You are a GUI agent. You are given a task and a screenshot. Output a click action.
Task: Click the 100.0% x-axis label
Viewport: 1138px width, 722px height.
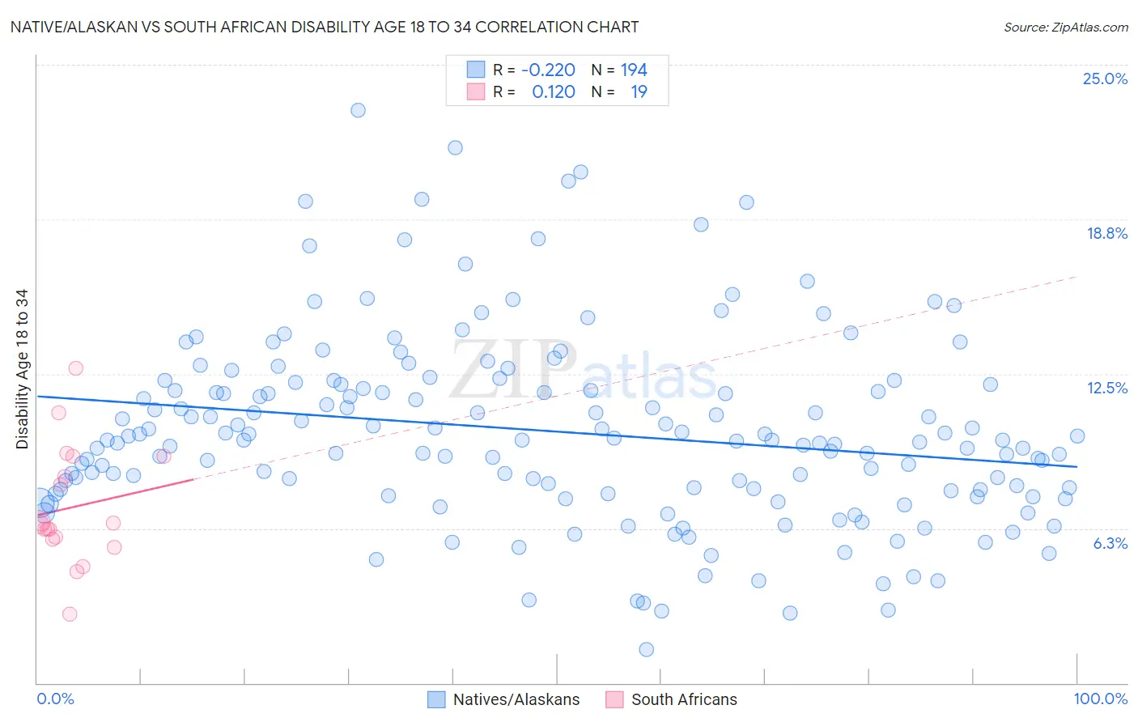(1101, 699)
